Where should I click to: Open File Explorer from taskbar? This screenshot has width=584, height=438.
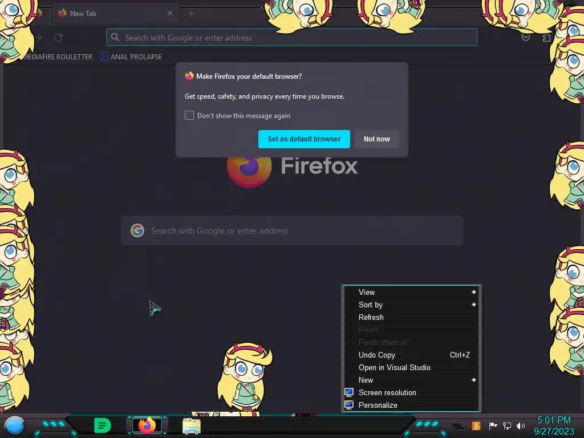pos(192,426)
